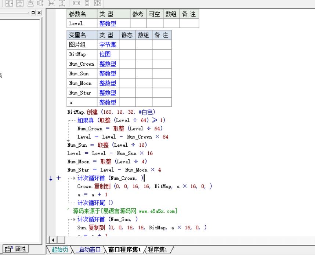Click the make same height toolbar icon
Screen dimensions: 315x255
87,3
